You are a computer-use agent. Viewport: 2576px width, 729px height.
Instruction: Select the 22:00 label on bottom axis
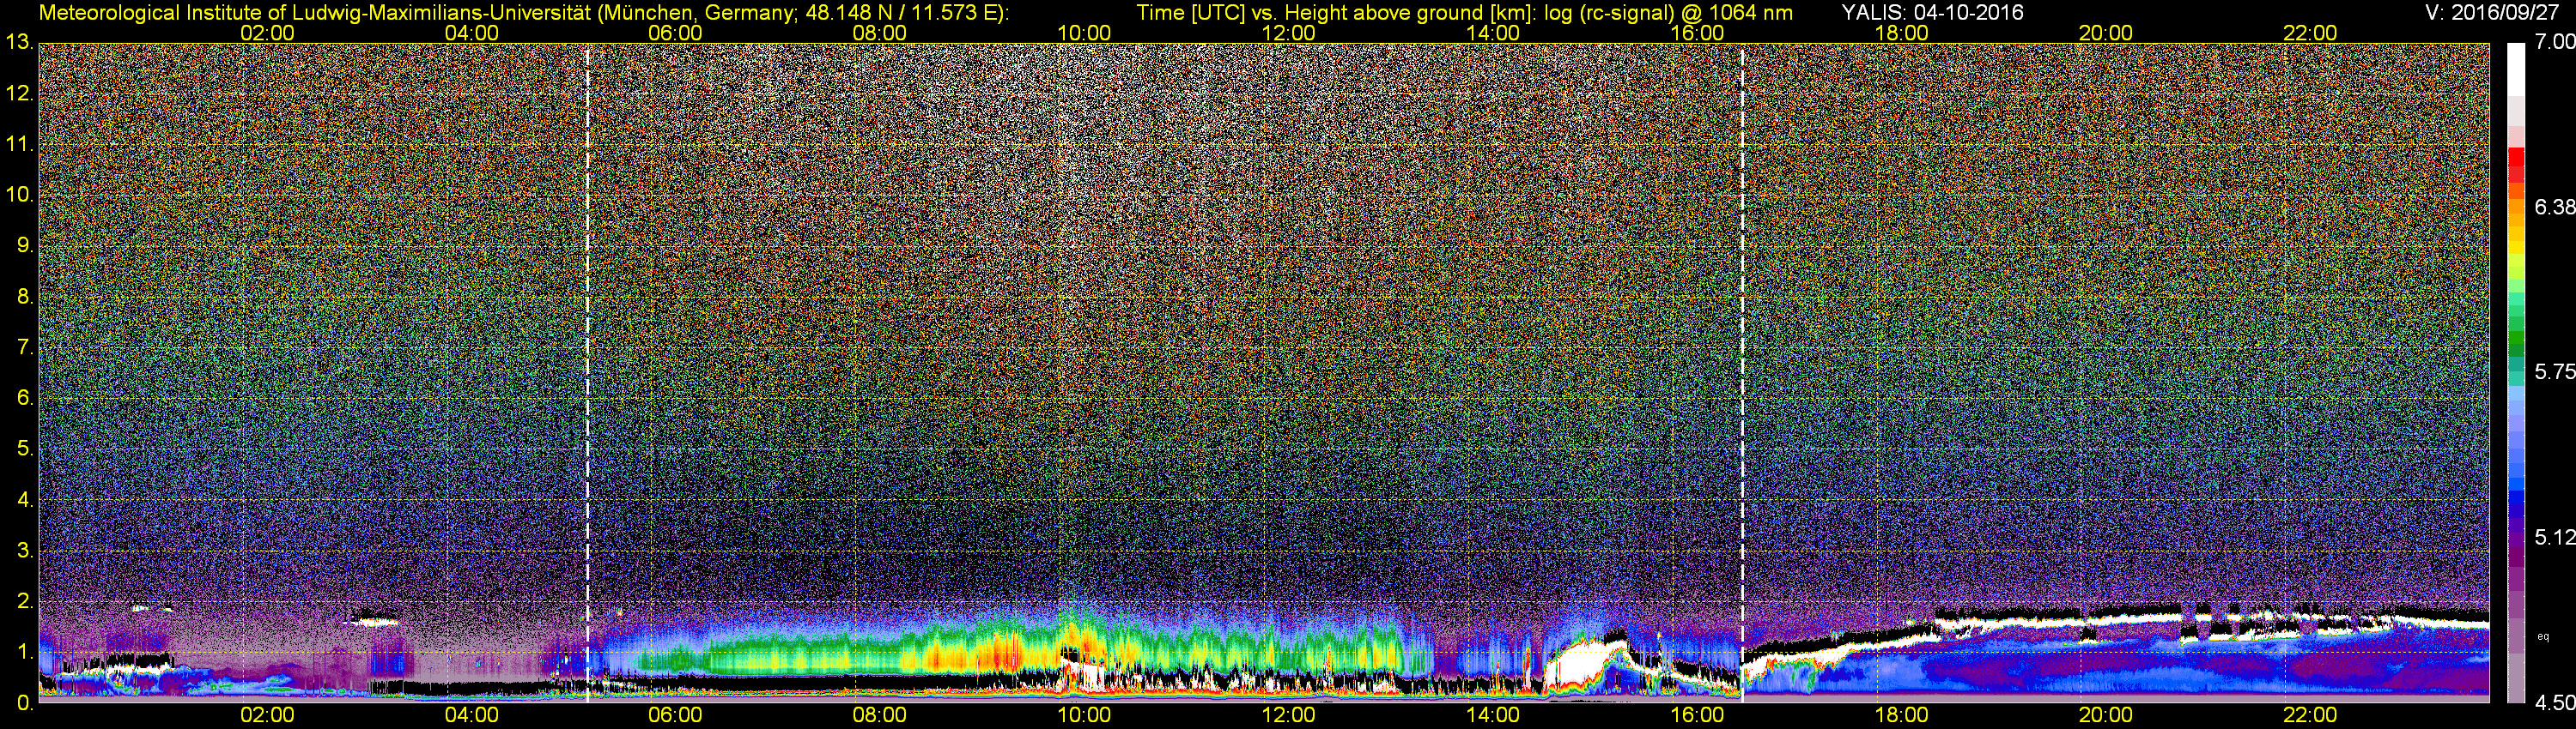[x=2310, y=715]
